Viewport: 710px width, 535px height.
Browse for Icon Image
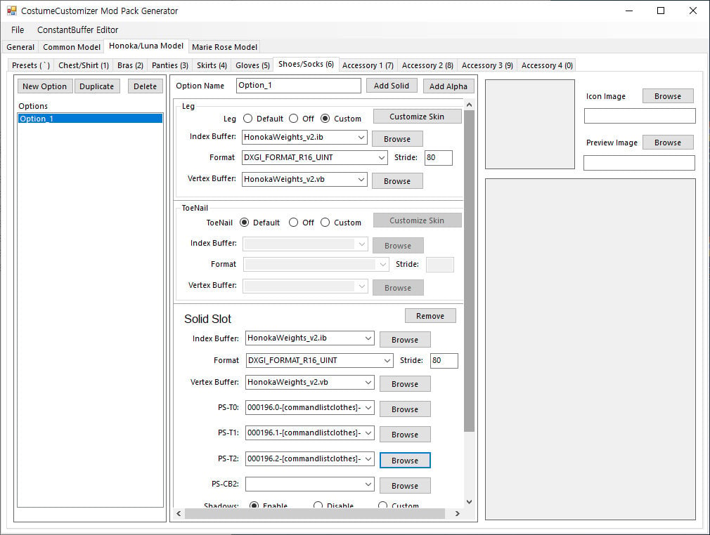click(667, 96)
